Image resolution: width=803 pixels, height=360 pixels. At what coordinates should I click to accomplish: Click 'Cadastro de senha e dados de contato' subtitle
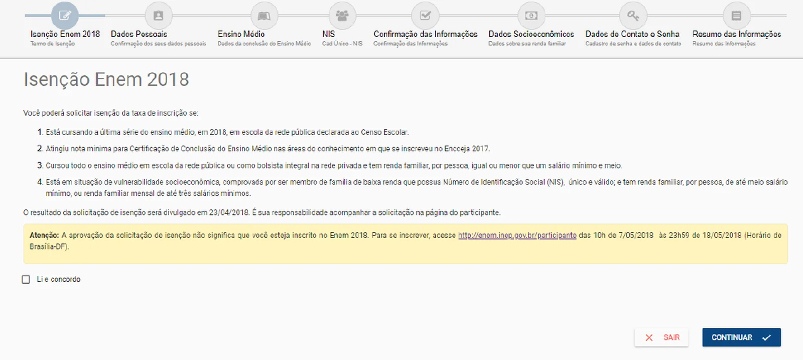633,44
